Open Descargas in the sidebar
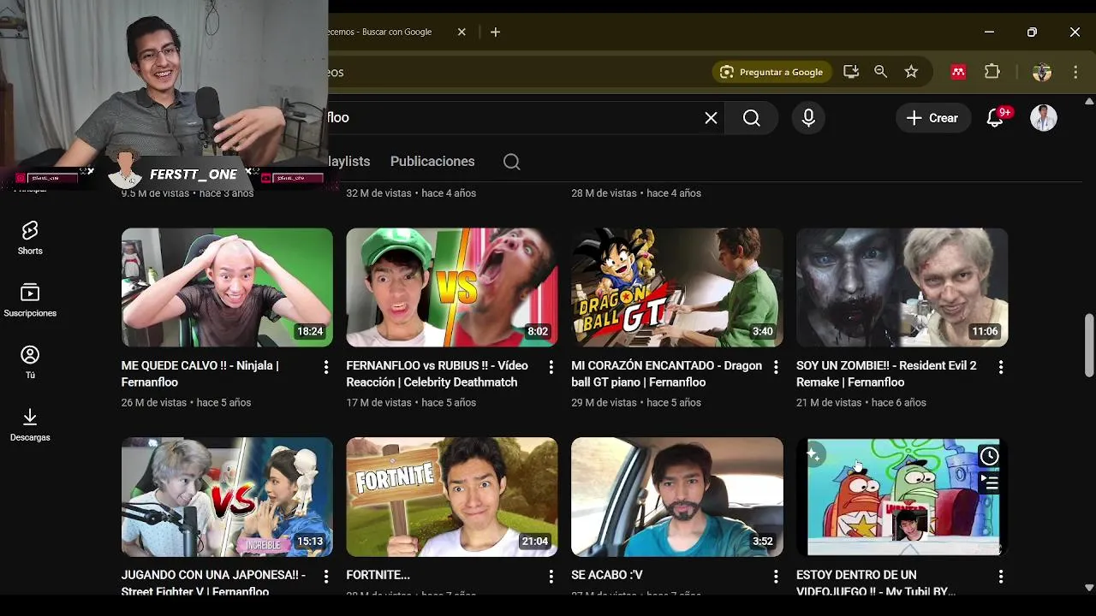Screen dimensions: 1096x616 30,425
